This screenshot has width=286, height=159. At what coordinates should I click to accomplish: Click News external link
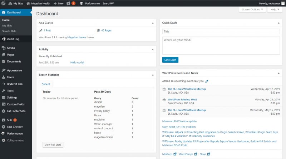(x=204, y=154)
